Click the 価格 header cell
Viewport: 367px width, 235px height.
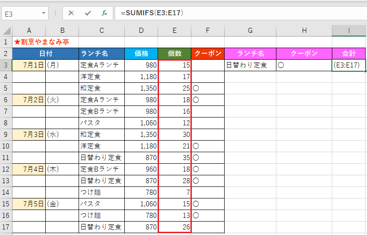141,54
